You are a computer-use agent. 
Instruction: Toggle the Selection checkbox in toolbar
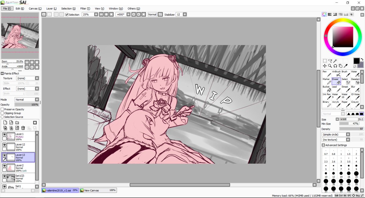click(x=67, y=15)
